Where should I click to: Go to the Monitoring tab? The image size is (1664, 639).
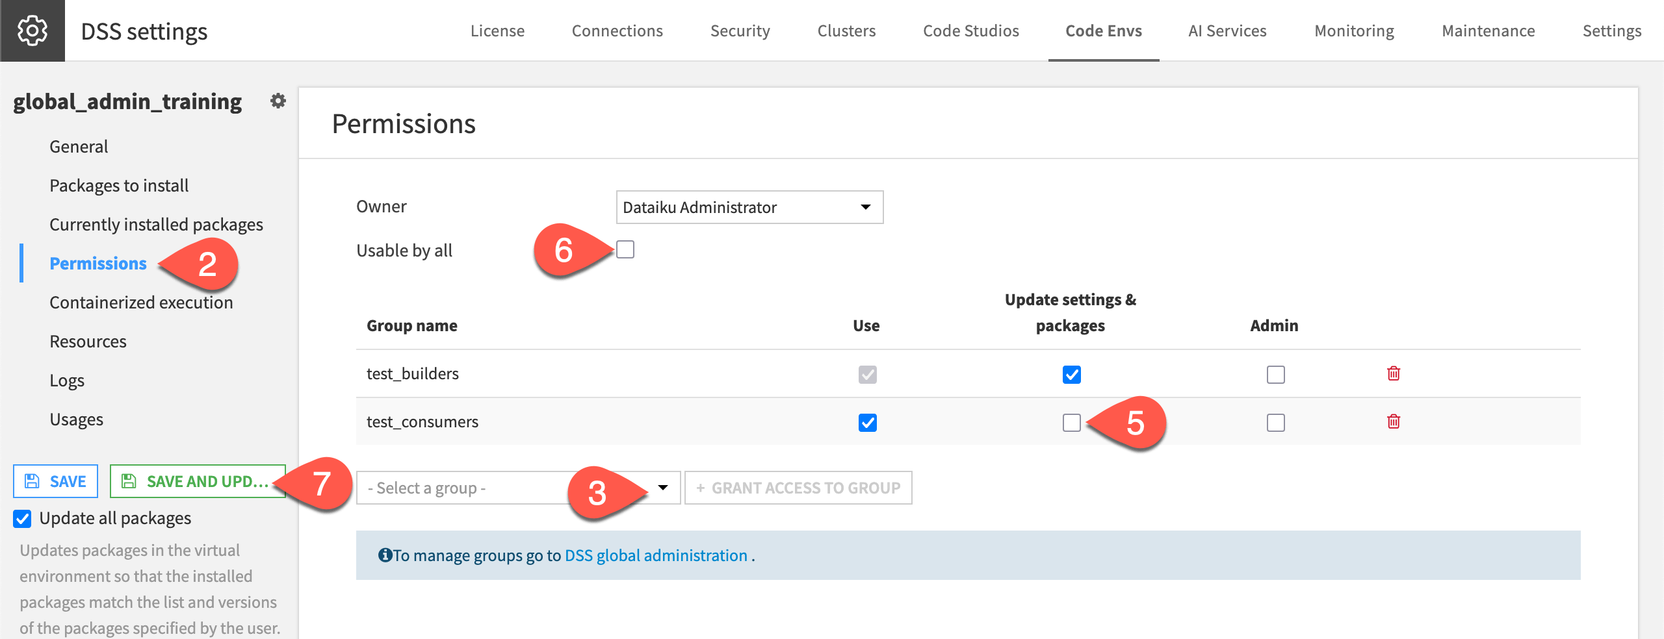tap(1354, 31)
